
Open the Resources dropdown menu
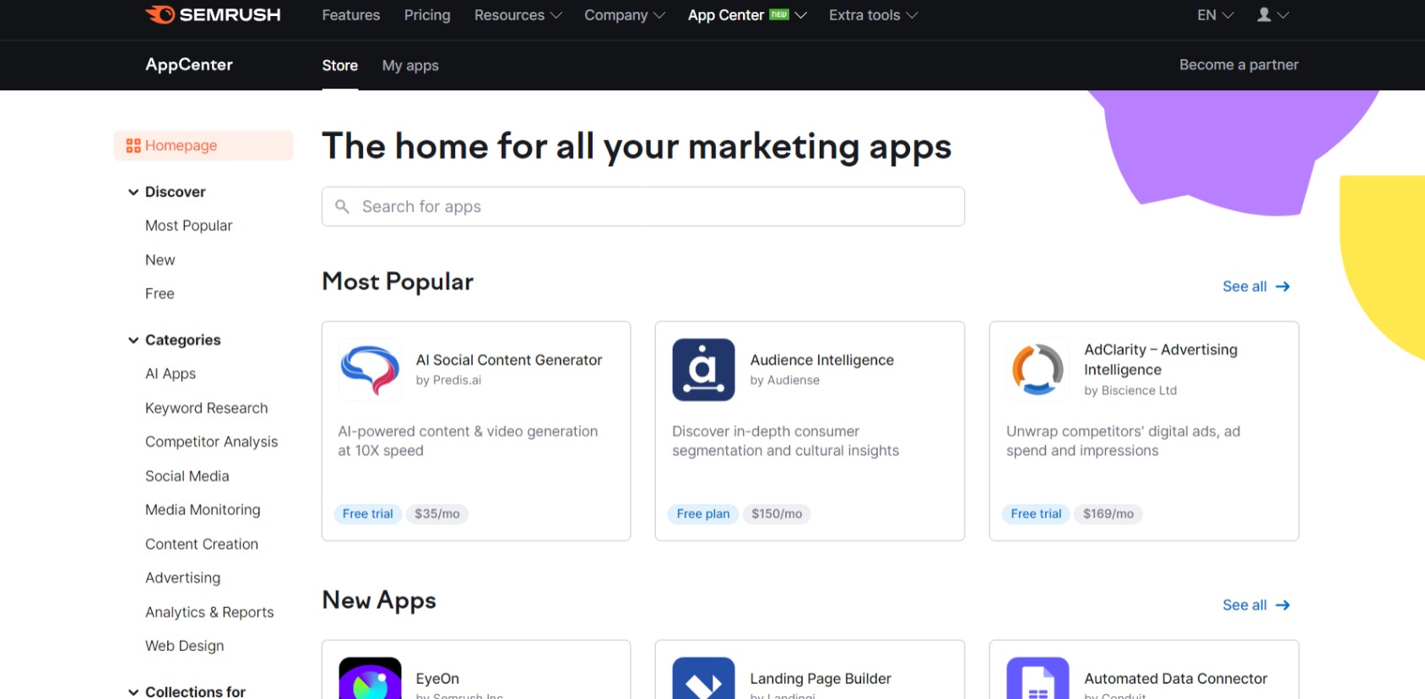point(517,15)
